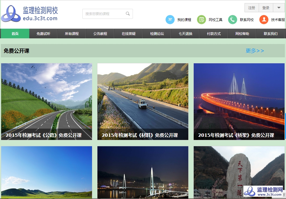
Task: Open the green school tools icon
Action: [x=201, y=20]
